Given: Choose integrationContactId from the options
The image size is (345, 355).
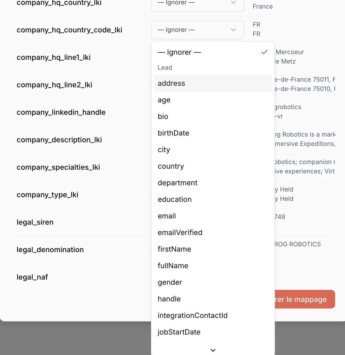Looking at the screenshot, I should coord(213,315).
